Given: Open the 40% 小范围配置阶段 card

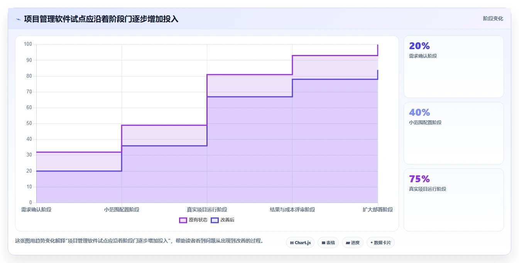Looking at the screenshot, I should point(454,133).
